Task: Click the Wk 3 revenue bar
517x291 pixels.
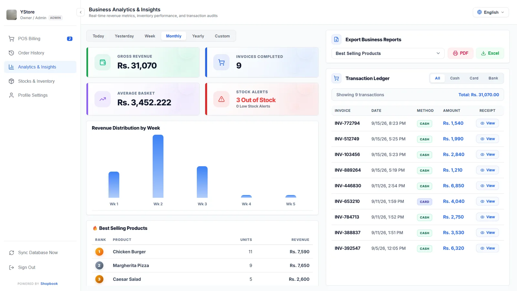Action: point(202,182)
